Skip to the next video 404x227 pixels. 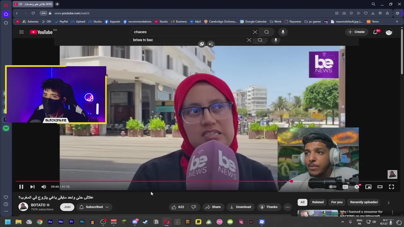coord(32,187)
